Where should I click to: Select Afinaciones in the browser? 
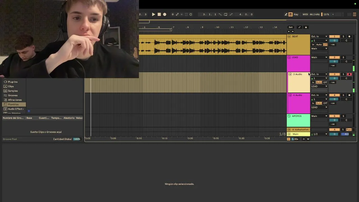pos(15,100)
